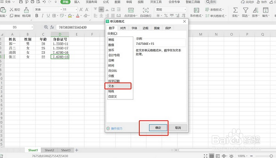Click the Cancel button in the dialog
The width and height of the screenshot is (276, 158).
click(178, 128)
